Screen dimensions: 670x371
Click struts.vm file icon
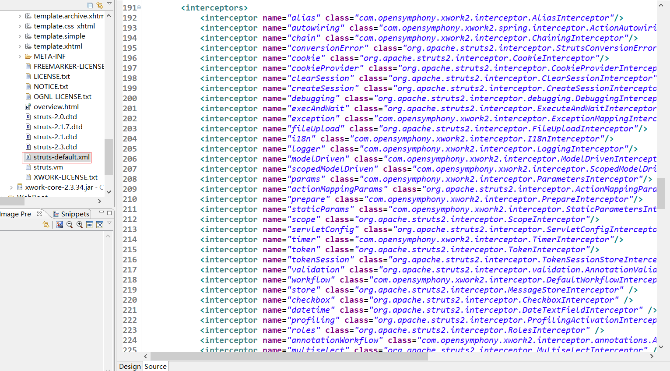pyautogui.click(x=28, y=167)
